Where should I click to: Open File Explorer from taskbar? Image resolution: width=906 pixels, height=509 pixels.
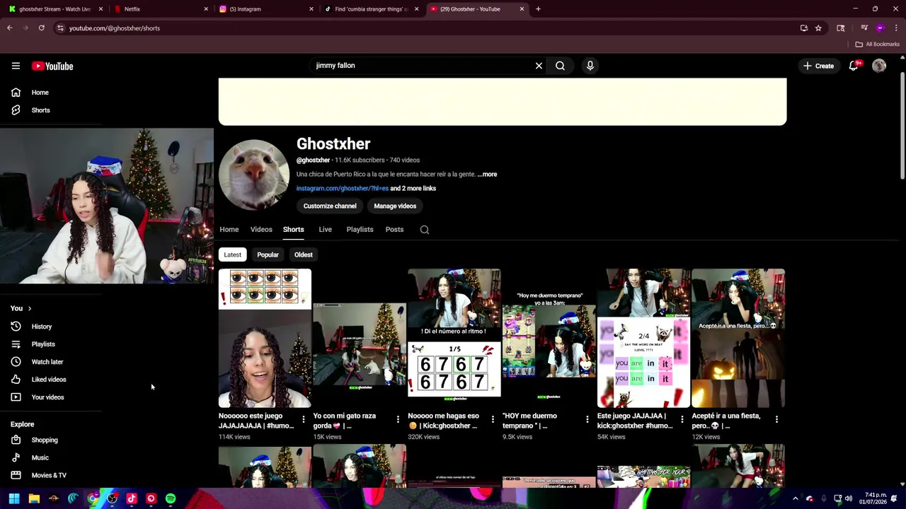[x=34, y=499]
